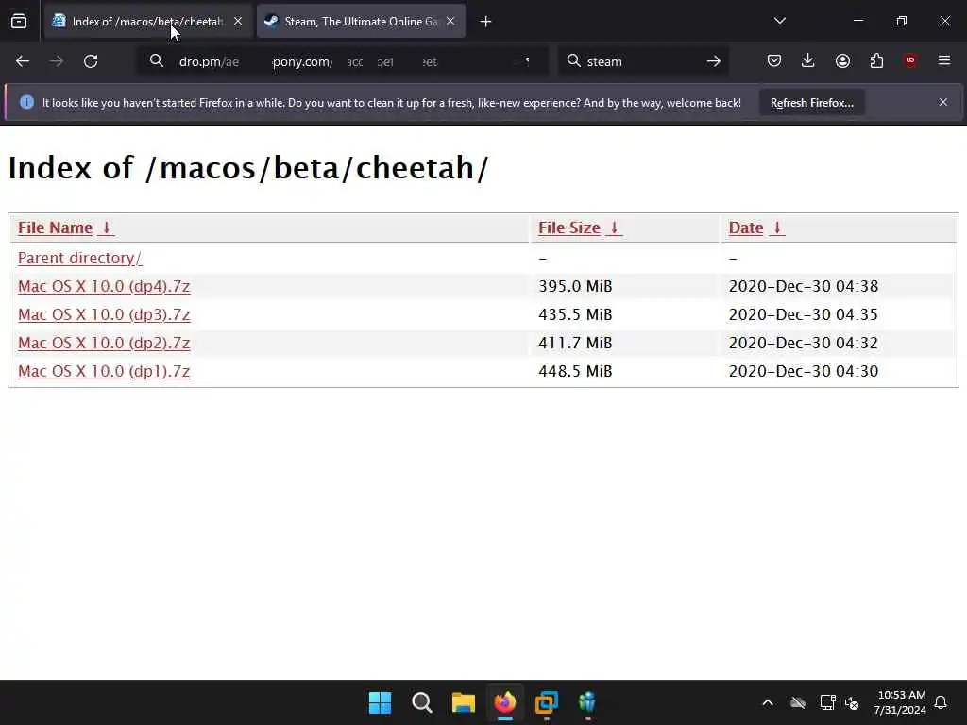
Task: Reload the current page
Action: point(91,61)
